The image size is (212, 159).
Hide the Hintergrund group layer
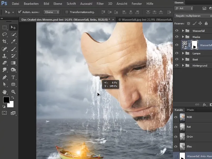click(177, 65)
